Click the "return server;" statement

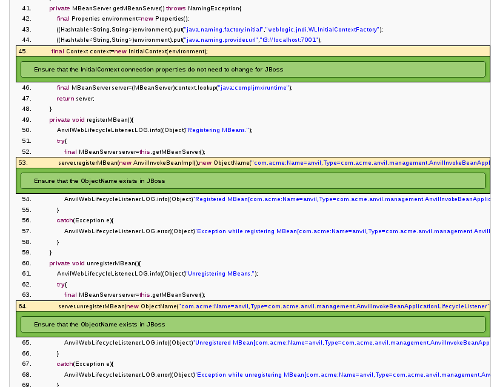75,98
